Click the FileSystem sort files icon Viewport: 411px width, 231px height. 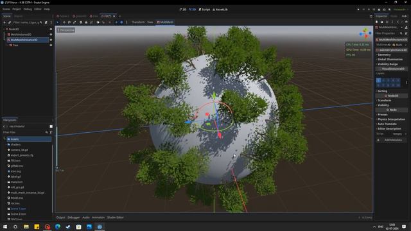point(51,132)
